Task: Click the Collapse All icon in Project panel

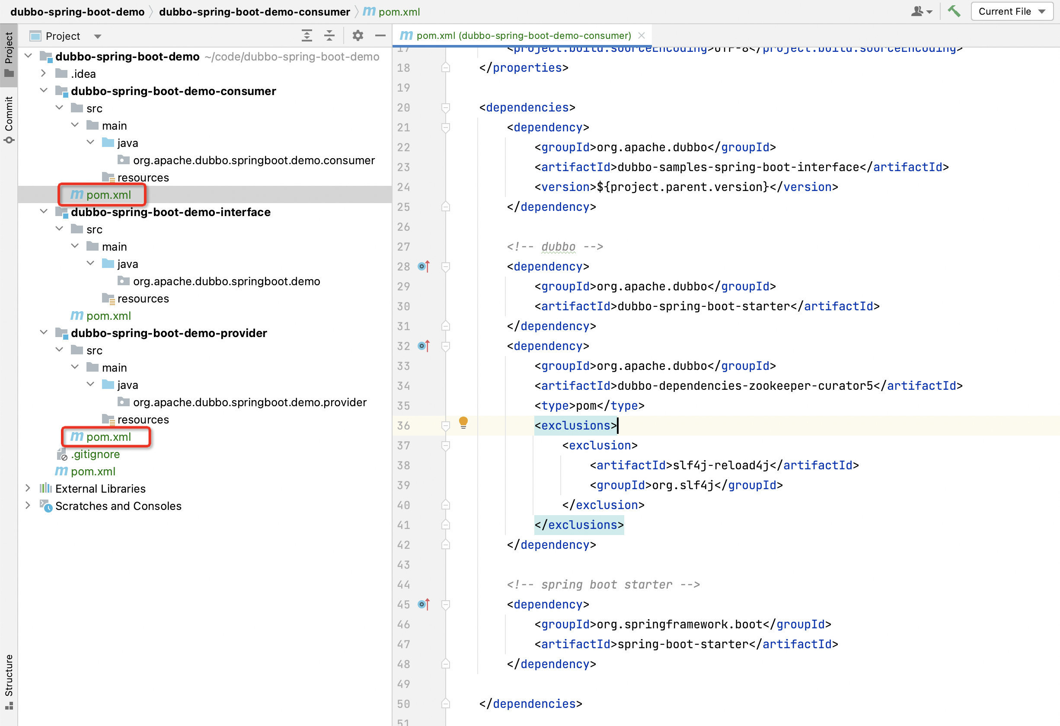Action: coord(329,35)
